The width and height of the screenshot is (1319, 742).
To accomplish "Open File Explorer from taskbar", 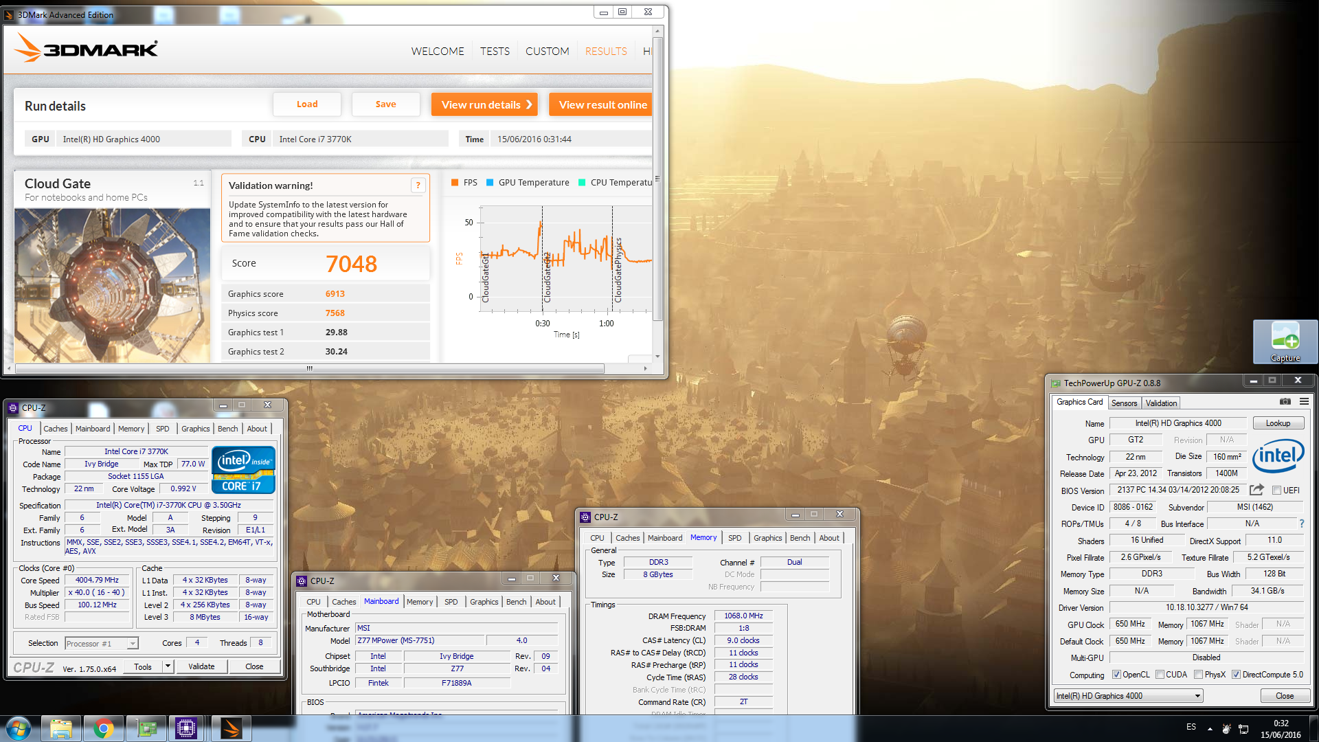I will tap(61, 728).
